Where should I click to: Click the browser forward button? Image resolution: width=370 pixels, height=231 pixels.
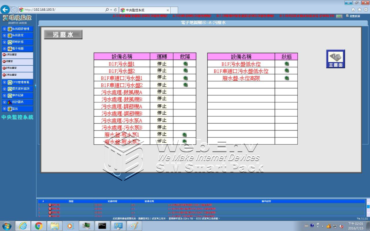[x=14, y=10]
